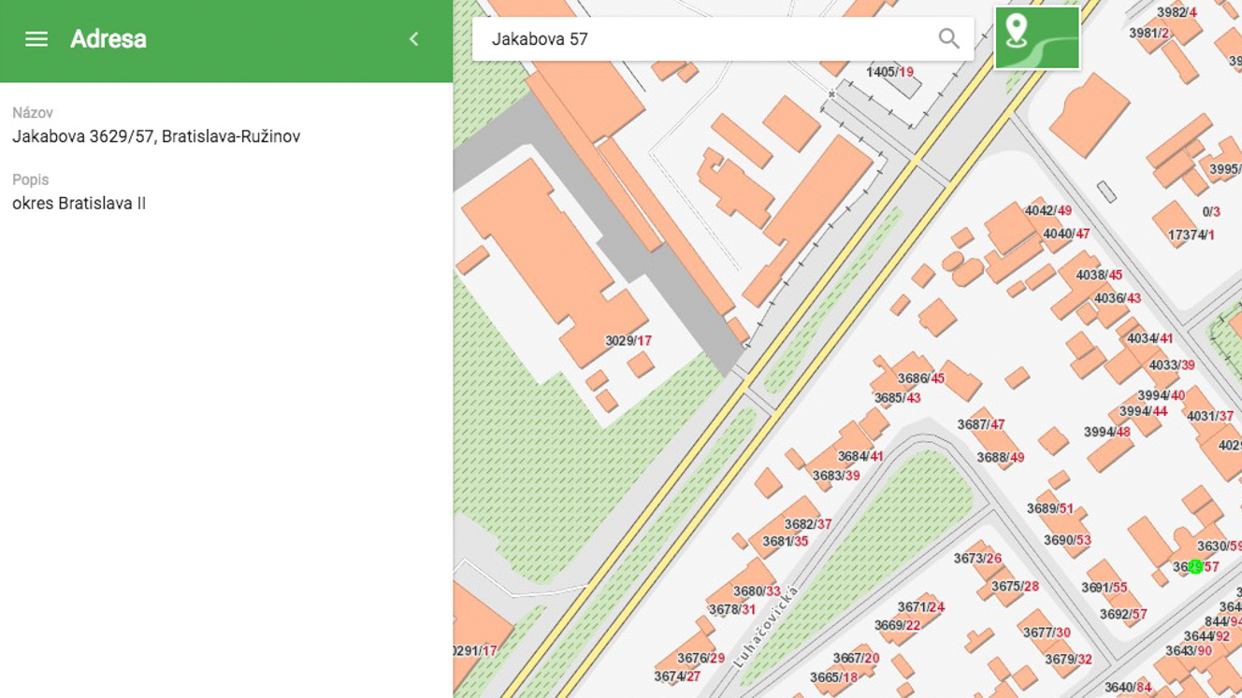Click building label 3688/49

pos(1001,458)
